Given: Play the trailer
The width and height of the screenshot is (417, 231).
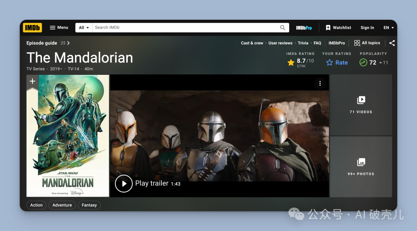Looking at the screenshot, I should [x=124, y=184].
